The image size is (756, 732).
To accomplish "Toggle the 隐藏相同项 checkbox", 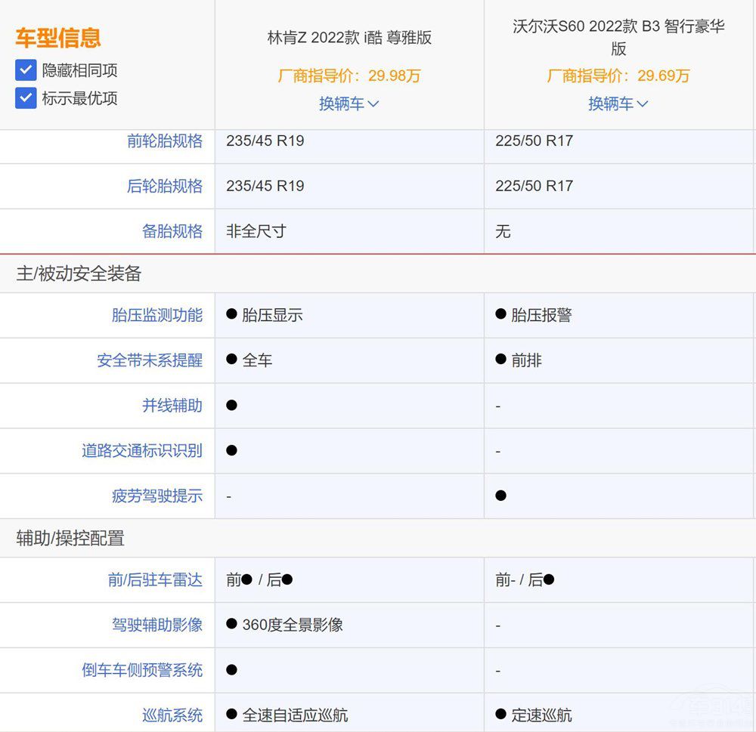I will [x=26, y=70].
